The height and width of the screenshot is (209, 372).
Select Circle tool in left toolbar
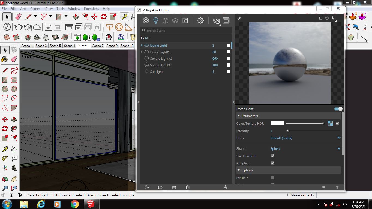click(x=5, y=89)
